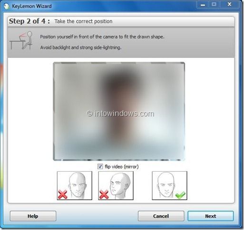Minimize the KeyLemon Wizard window

click(203, 5)
